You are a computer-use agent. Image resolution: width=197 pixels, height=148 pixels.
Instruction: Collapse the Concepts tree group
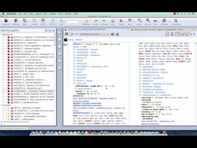1,105
